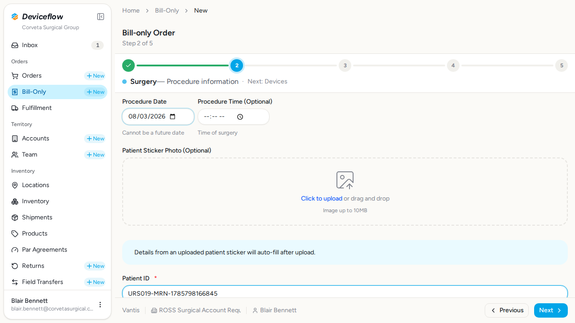
Task: Click the Orders shopping cart icon
Action: 15,76
